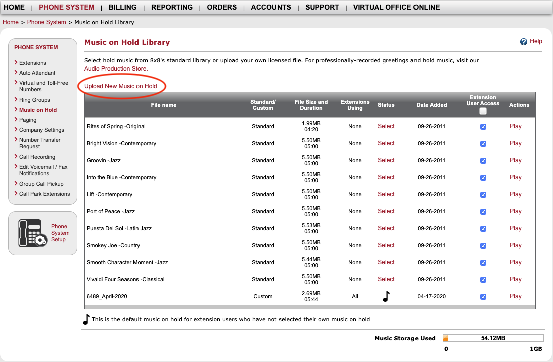Image resolution: width=553 pixels, height=362 pixels.
Task: Open the HOME menu
Action: tap(14, 7)
